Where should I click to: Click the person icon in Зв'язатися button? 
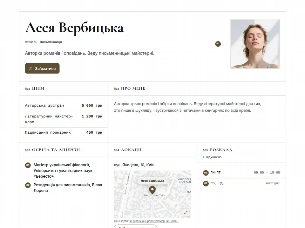(x=31, y=68)
